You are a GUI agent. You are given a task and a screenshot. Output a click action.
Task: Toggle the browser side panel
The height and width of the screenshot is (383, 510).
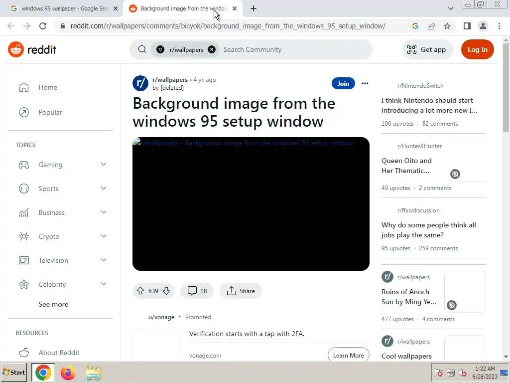[467, 26]
